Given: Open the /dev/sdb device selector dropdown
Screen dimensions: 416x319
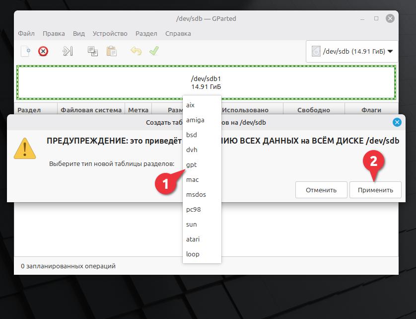Looking at the screenshot, I should click(352, 51).
